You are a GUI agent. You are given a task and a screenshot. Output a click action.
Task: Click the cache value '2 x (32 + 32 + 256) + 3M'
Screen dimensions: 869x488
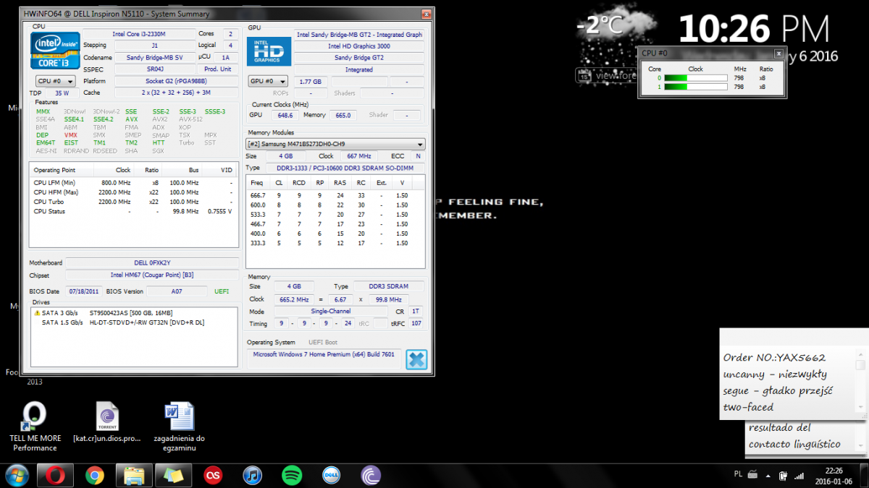(x=176, y=93)
